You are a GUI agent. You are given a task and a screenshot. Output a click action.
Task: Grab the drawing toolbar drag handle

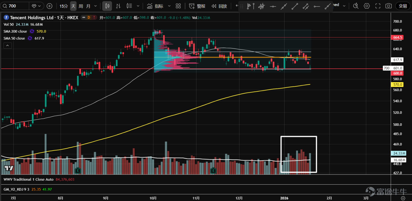point(242,6)
